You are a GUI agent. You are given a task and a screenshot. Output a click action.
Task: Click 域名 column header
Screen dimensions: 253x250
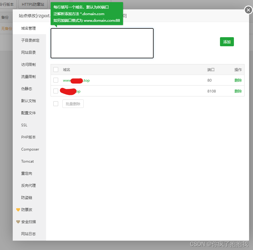pos(66,70)
